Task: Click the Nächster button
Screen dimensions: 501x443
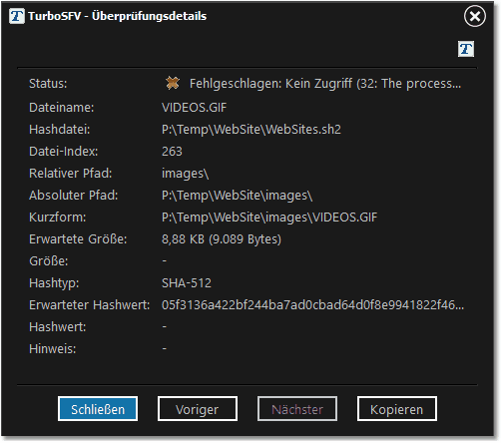Action: click(x=297, y=409)
